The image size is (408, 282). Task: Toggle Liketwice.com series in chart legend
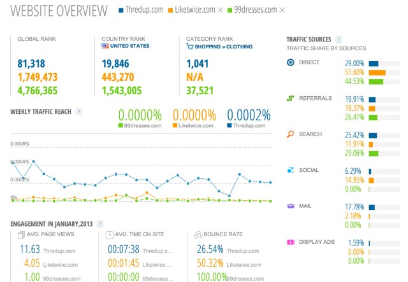coord(193,126)
